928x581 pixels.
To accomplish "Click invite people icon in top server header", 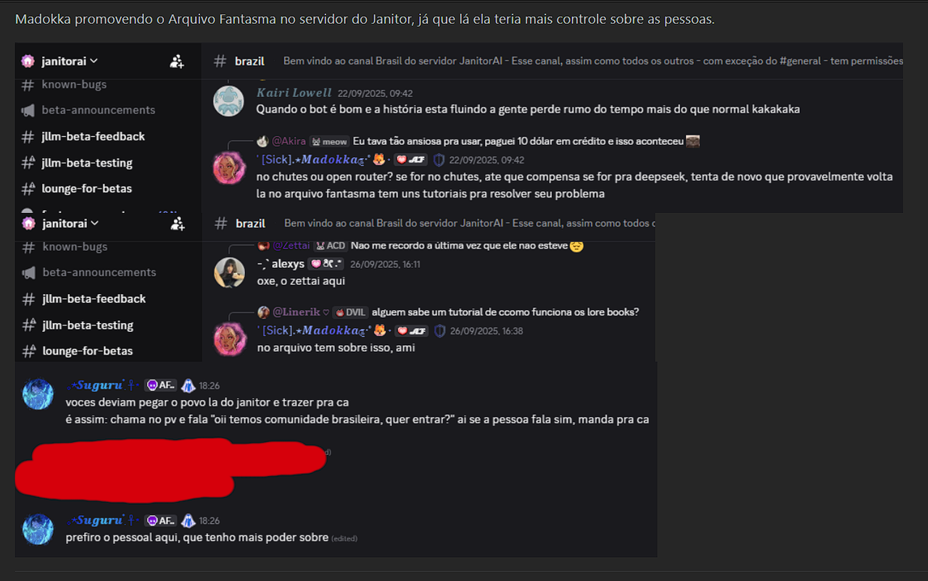I will tap(176, 62).
